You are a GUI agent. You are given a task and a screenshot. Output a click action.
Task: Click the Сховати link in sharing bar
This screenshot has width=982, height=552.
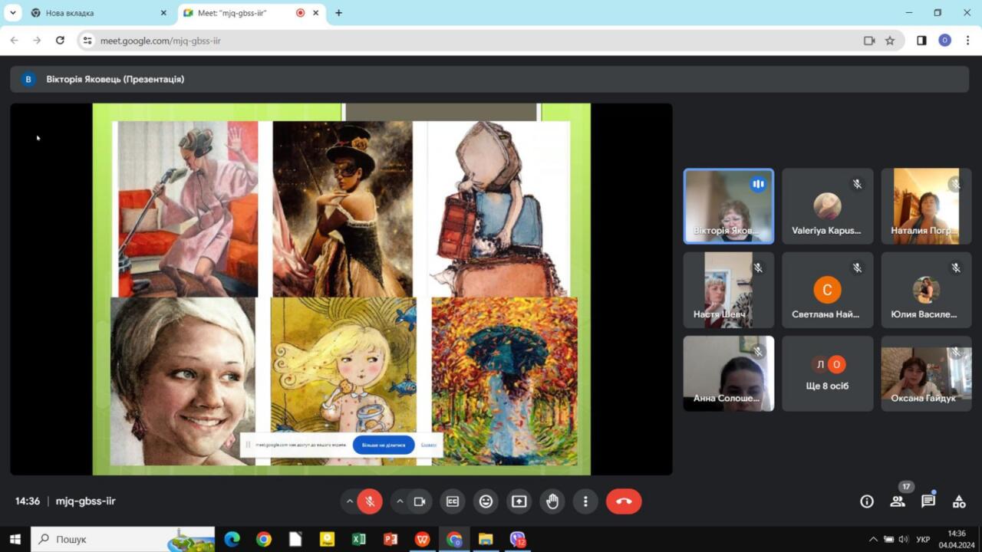click(429, 445)
